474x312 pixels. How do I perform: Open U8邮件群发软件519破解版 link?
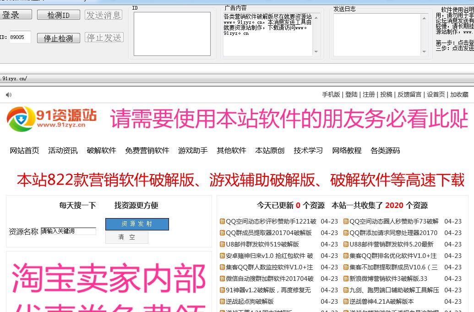coord(262,244)
